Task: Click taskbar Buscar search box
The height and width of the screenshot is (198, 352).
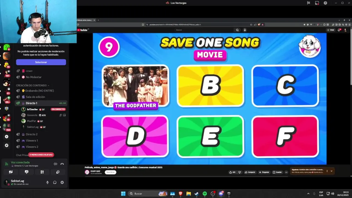Action: [x=148, y=194]
